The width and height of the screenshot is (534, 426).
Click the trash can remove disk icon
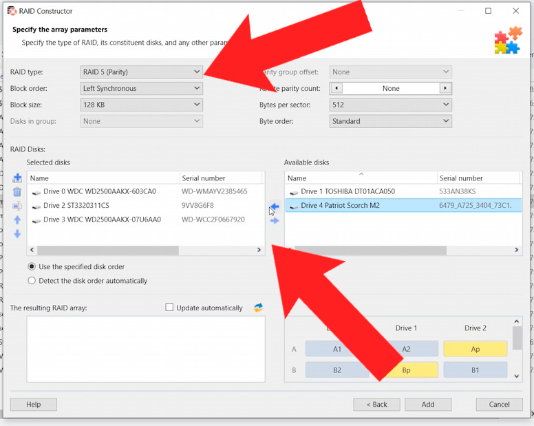point(17,192)
